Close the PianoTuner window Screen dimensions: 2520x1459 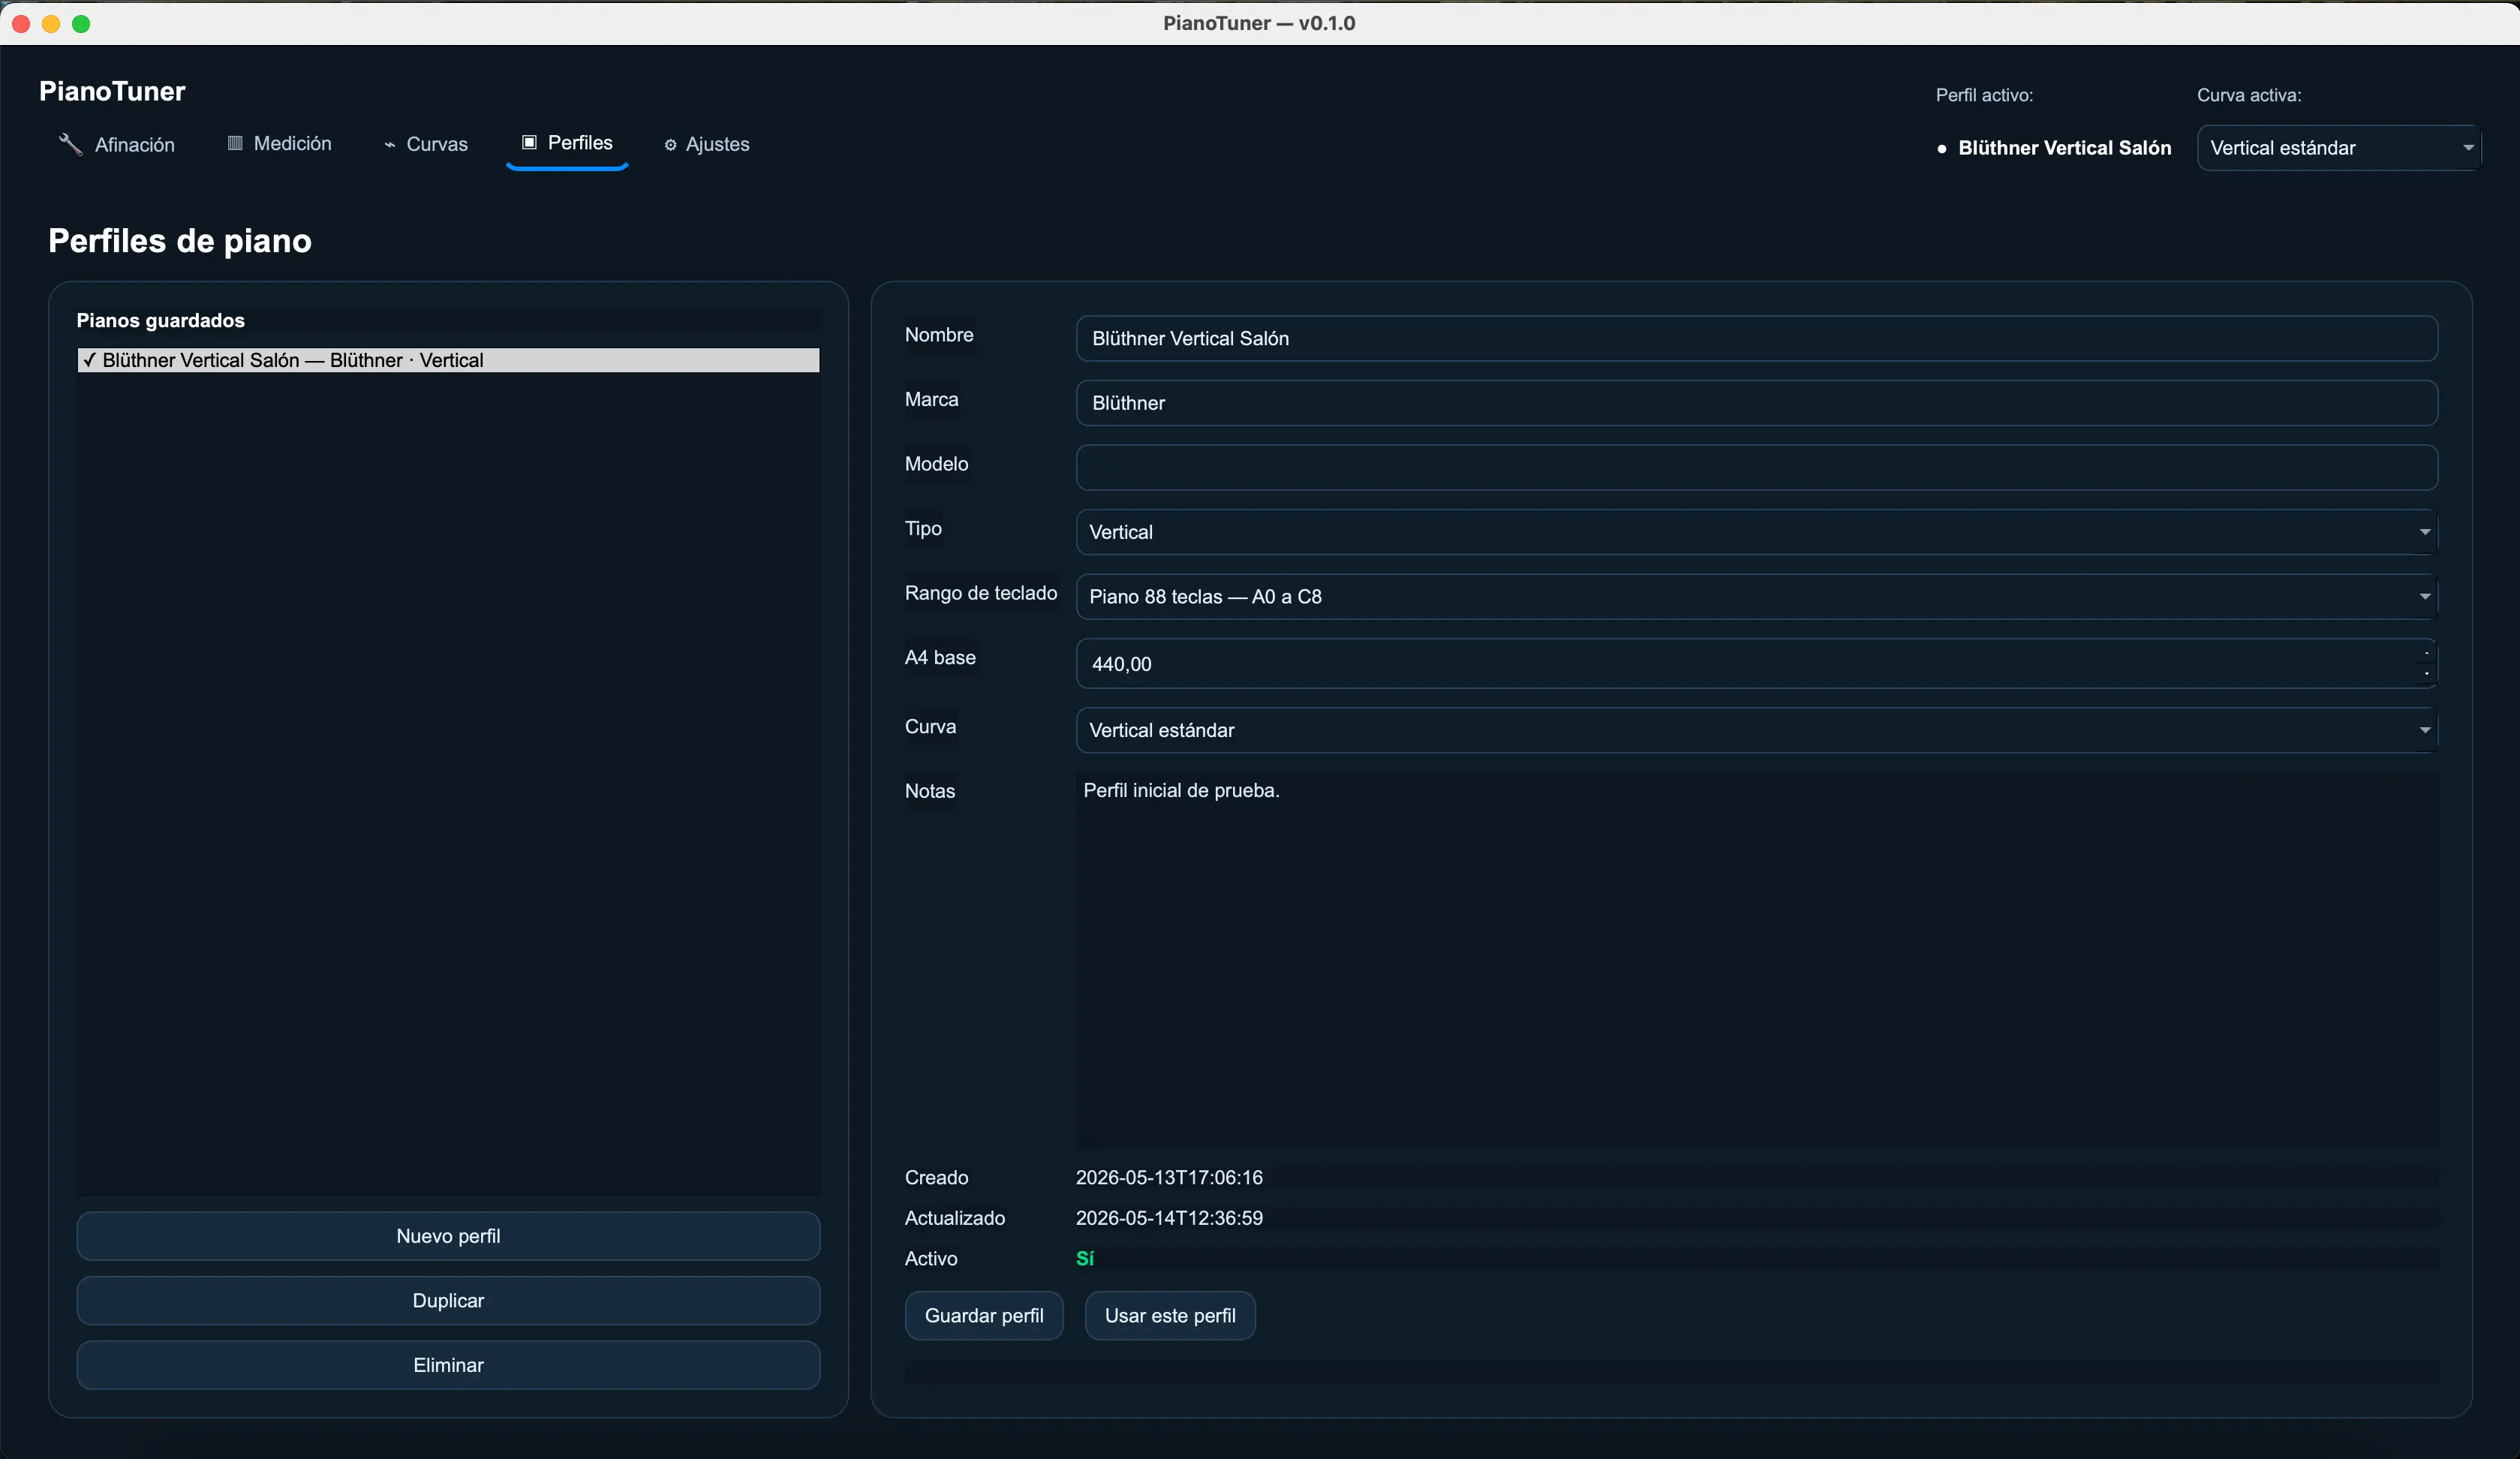(21, 23)
